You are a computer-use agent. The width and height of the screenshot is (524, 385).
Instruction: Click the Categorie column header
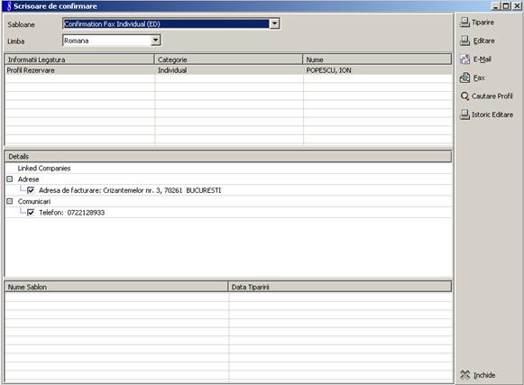[228, 60]
